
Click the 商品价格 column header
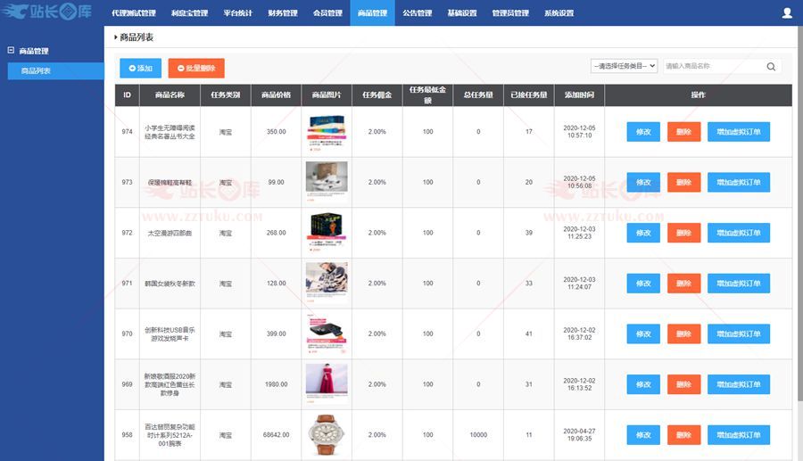[x=276, y=95]
